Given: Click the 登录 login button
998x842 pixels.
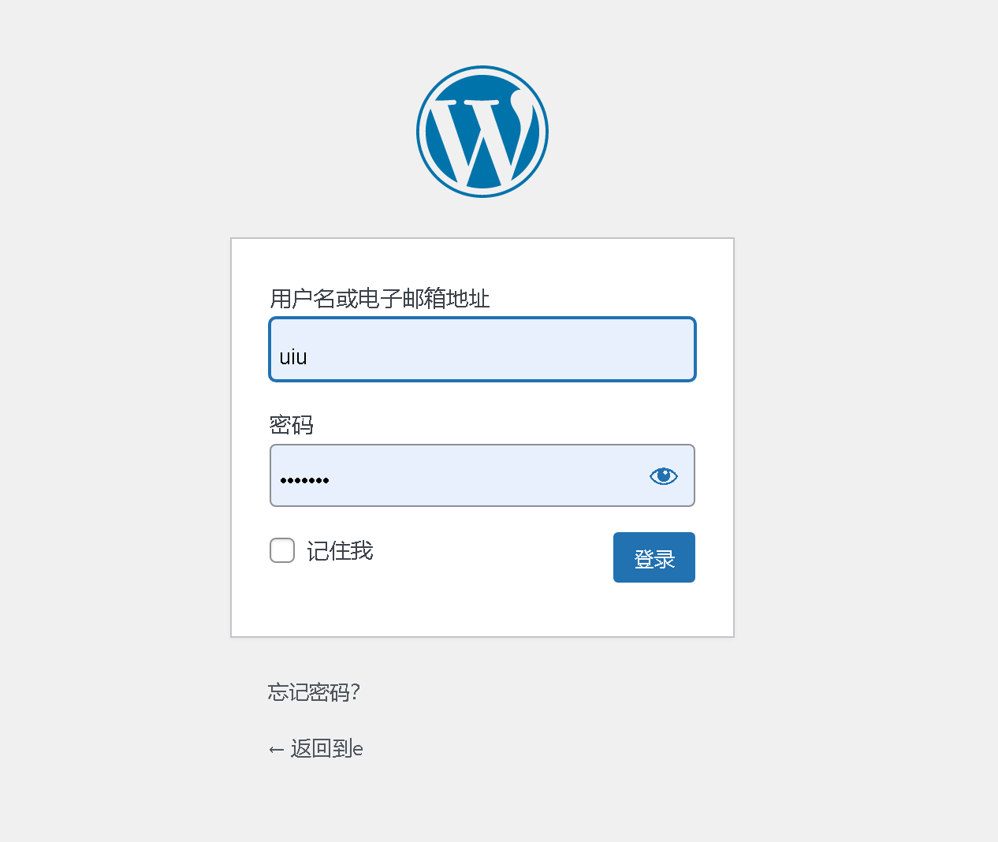Looking at the screenshot, I should point(654,557).
